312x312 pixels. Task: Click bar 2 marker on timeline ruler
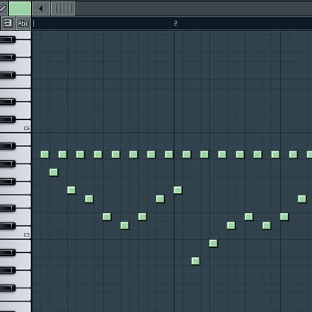175,23
